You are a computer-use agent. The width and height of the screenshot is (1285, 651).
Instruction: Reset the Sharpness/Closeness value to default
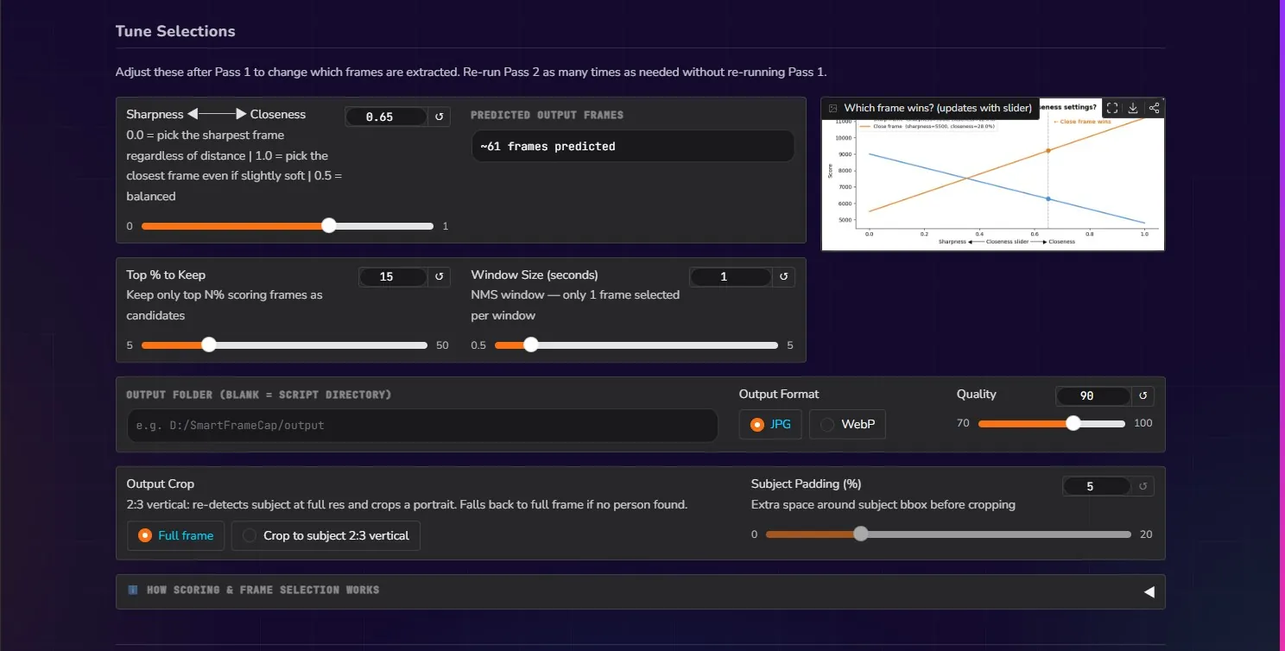(x=439, y=117)
